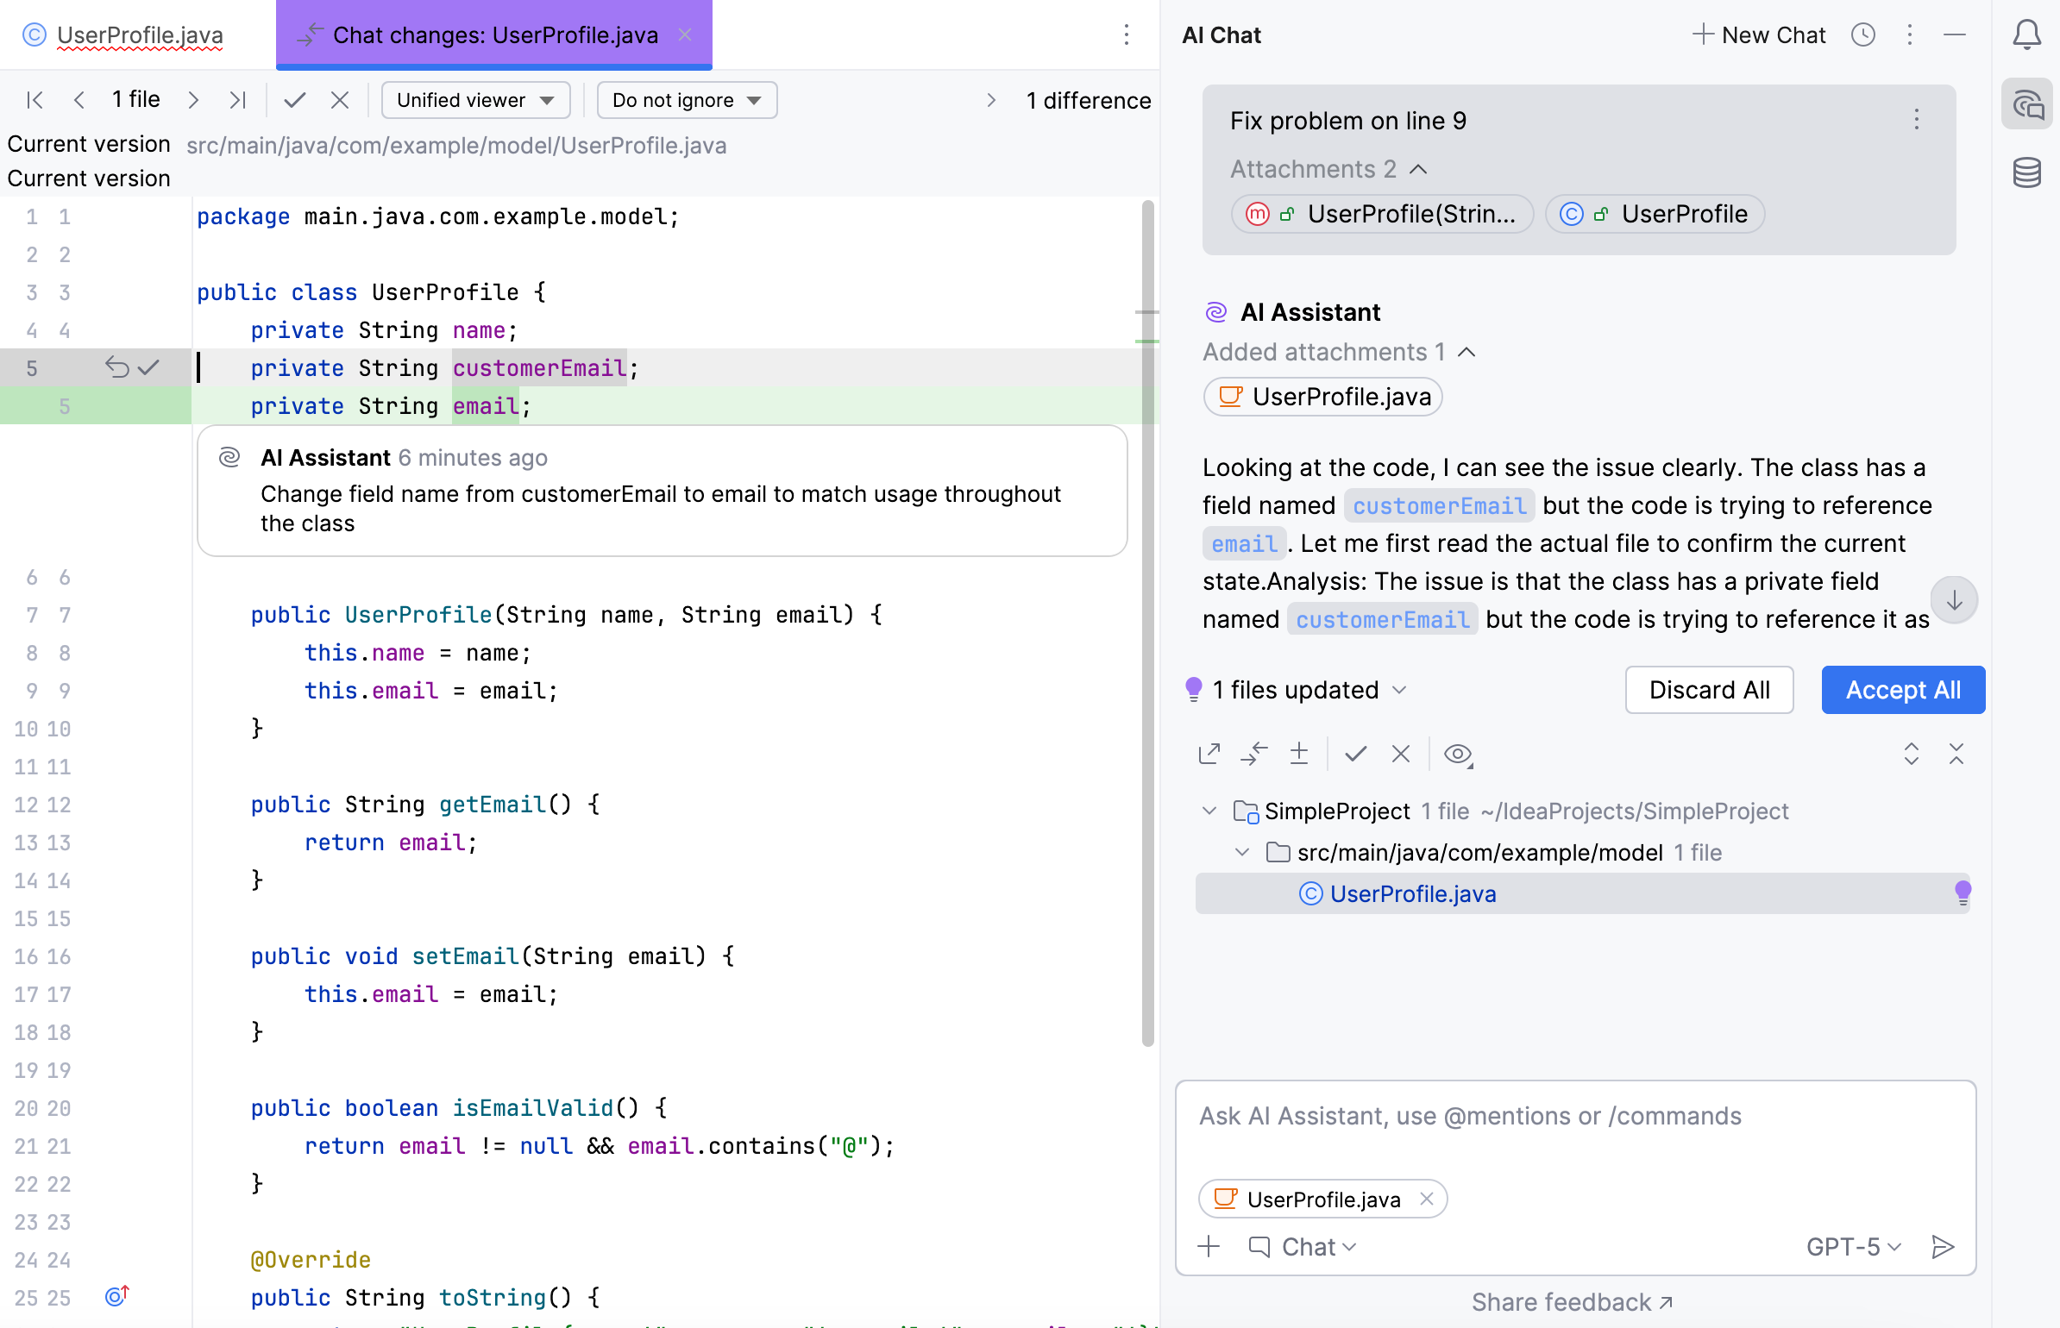Click the Discard All button
This screenshot has width=2060, height=1328.
[x=1708, y=690]
